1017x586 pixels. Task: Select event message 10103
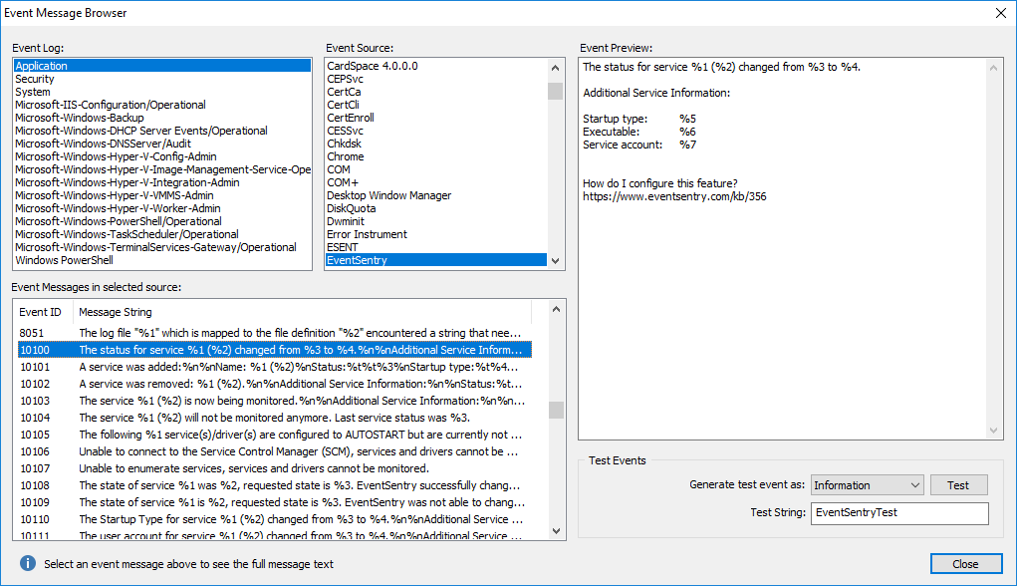click(x=274, y=401)
